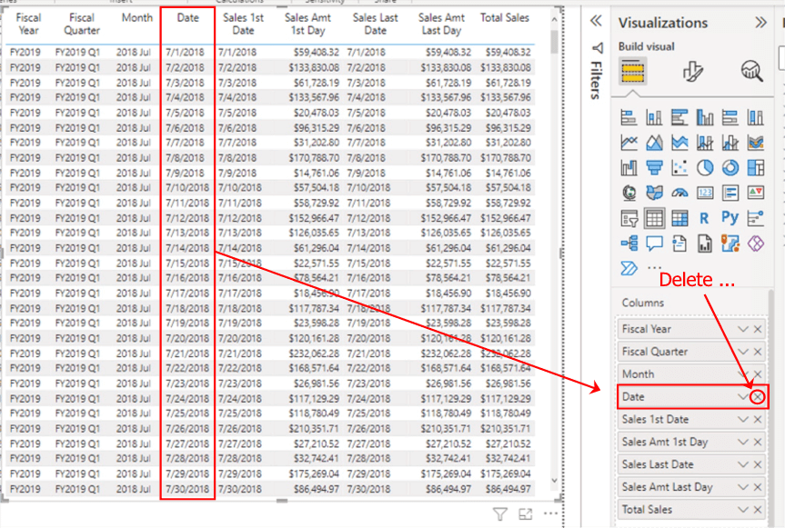
Task: Open the visual's filter icon below table
Action: (499, 513)
